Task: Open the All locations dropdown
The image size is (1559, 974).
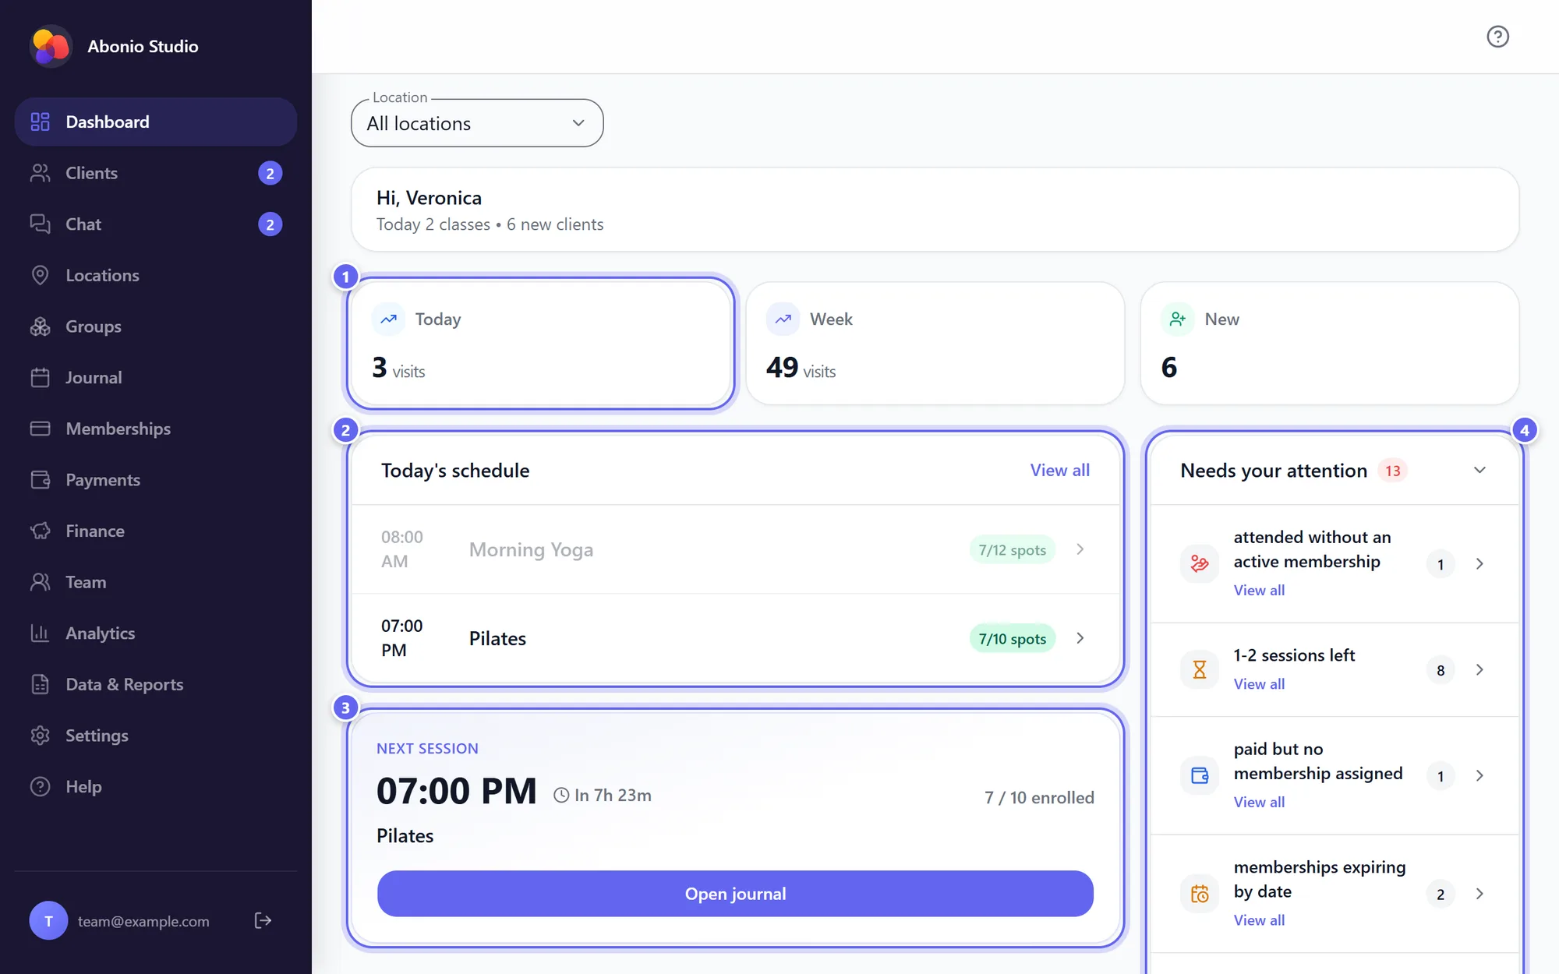Action: pos(477,123)
